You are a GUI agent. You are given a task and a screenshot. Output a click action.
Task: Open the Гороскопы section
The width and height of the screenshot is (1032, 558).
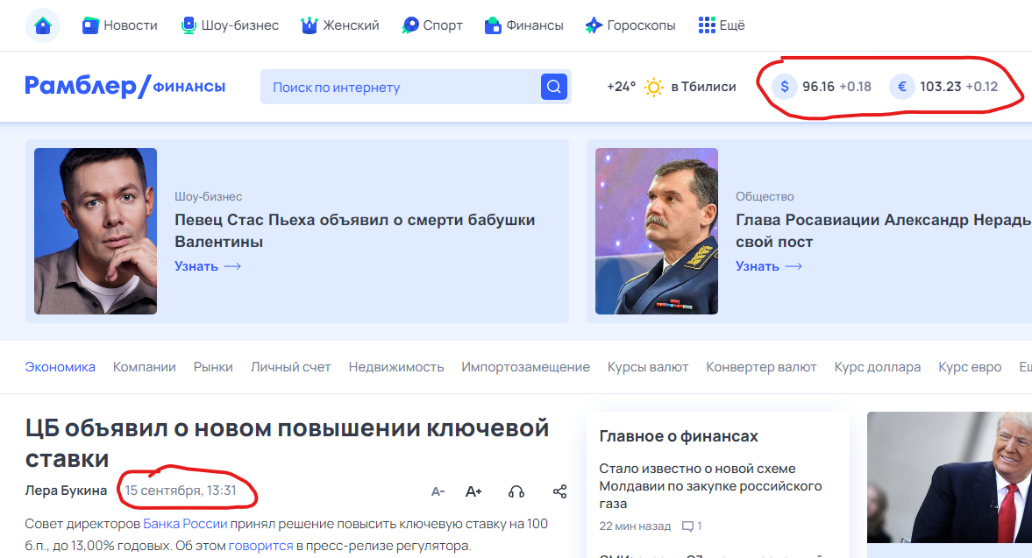(630, 25)
